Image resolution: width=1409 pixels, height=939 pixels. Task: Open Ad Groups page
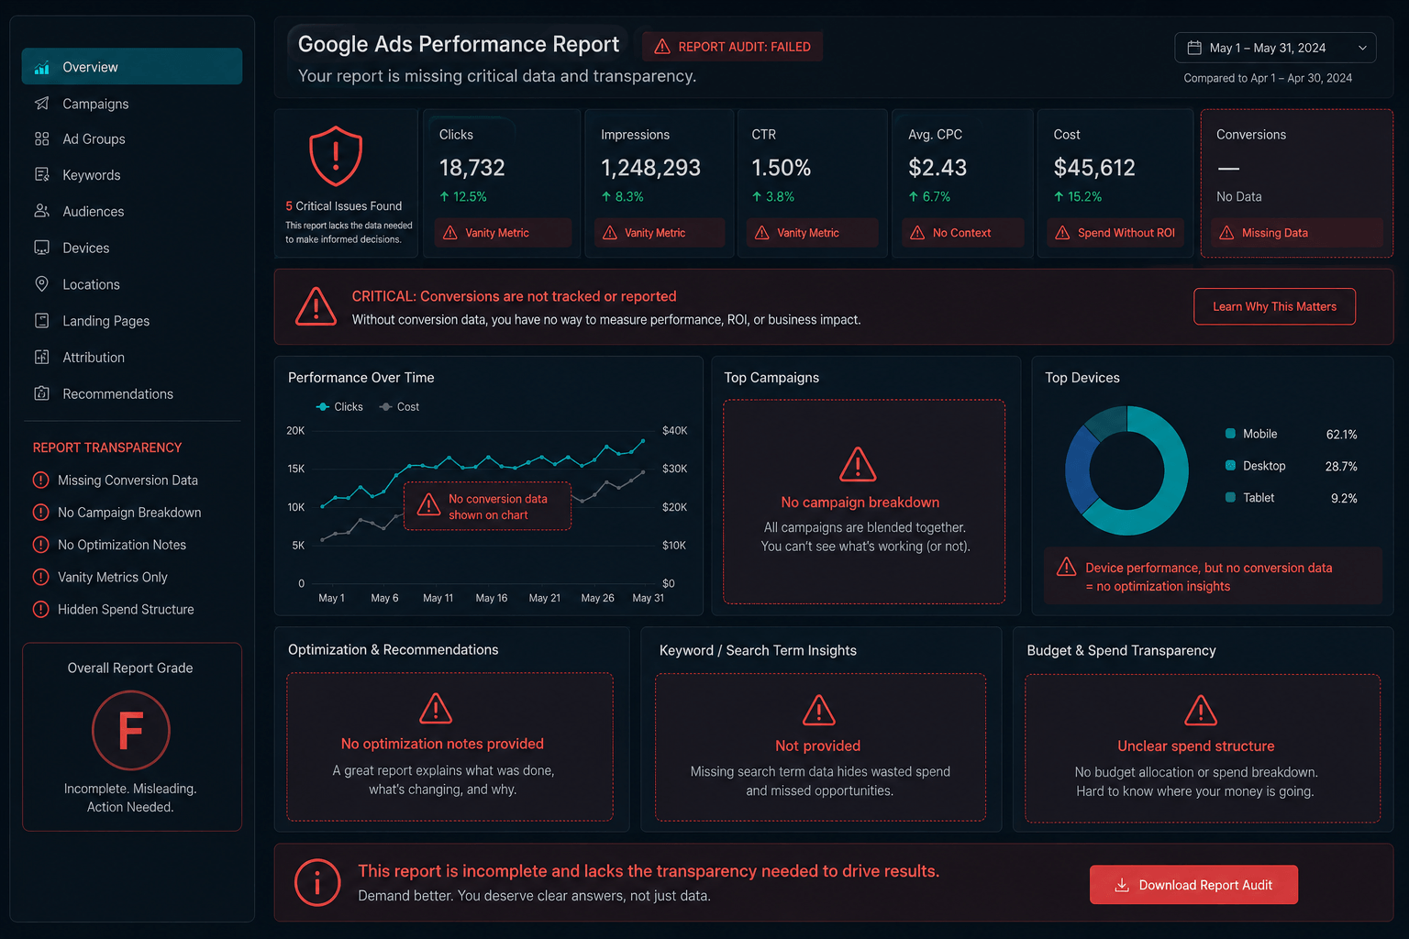(x=94, y=139)
